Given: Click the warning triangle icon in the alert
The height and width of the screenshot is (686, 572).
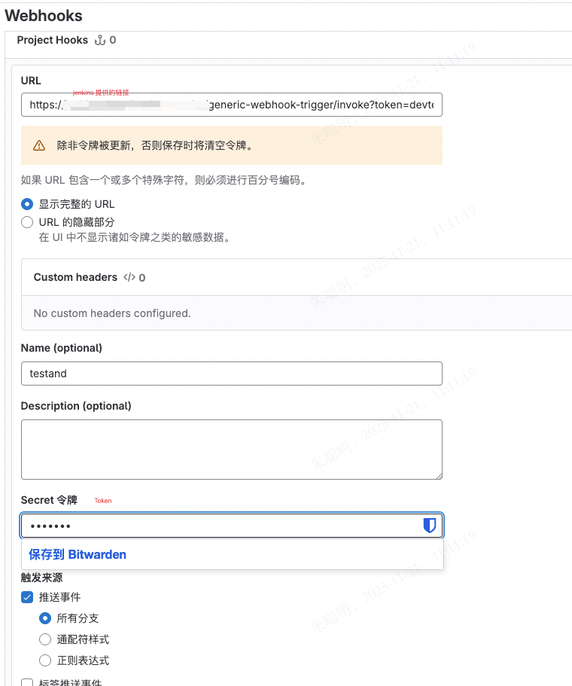Looking at the screenshot, I should (x=39, y=145).
